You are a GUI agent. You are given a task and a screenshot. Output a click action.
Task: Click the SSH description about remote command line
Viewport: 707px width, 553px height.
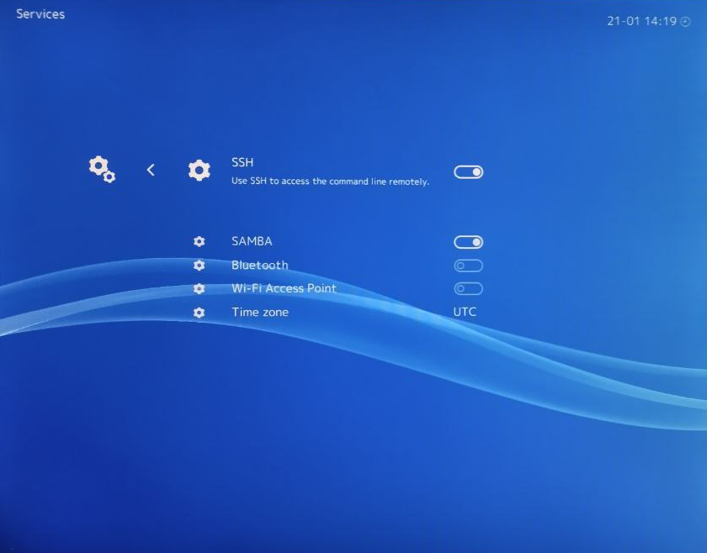pos(330,181)
